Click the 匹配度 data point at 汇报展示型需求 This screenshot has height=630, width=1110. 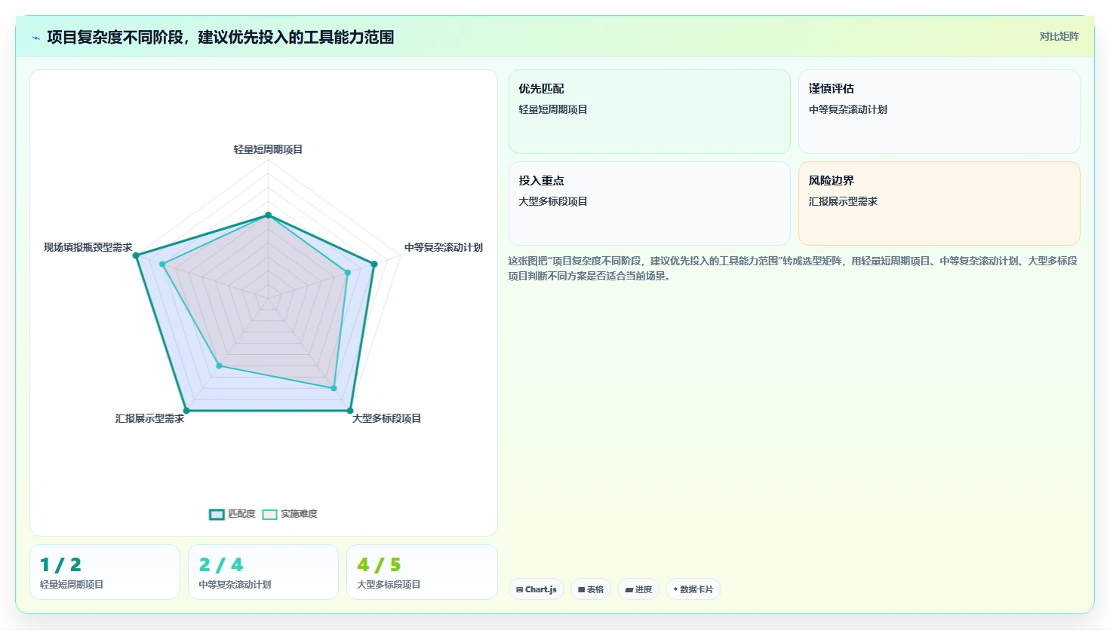point(186,411)
